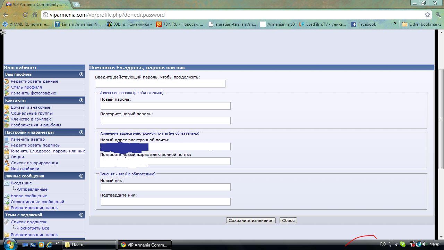Click the current password input field
The width and height of the screenshot is (444, 250).
coord(160,84)
